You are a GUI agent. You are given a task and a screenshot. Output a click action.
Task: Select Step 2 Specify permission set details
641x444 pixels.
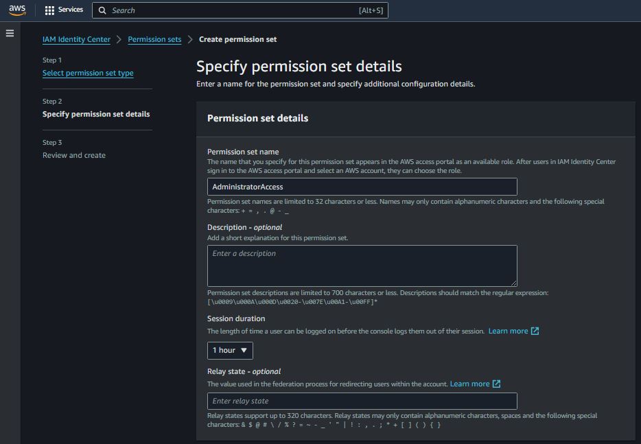click(x=96, y=114)
